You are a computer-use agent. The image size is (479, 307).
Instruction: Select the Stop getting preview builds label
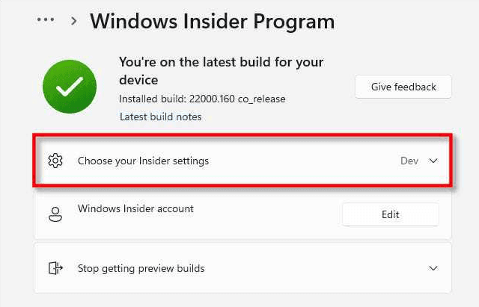pos(141,268)
